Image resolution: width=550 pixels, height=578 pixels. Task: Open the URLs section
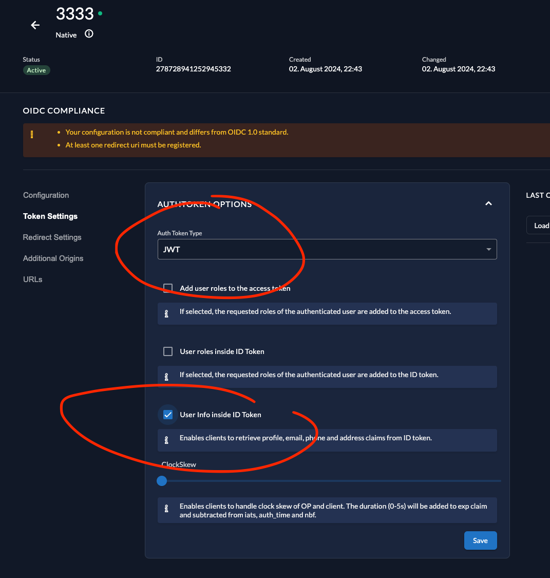point(33,279)
